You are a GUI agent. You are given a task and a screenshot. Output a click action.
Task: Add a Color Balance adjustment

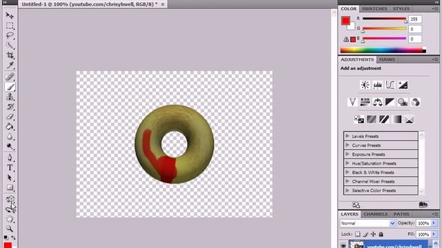coord(378,102)
